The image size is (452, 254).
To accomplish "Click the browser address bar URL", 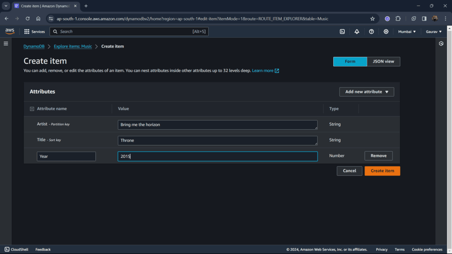I will click(x=192, y=19).
